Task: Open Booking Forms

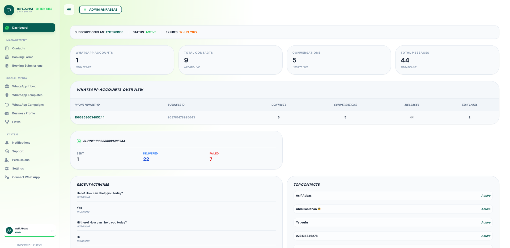Action: point(29,57)
